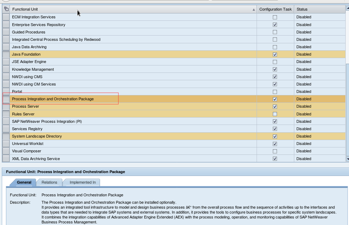
Task: Switch to the Relations tab
Action: coord(50,182)
